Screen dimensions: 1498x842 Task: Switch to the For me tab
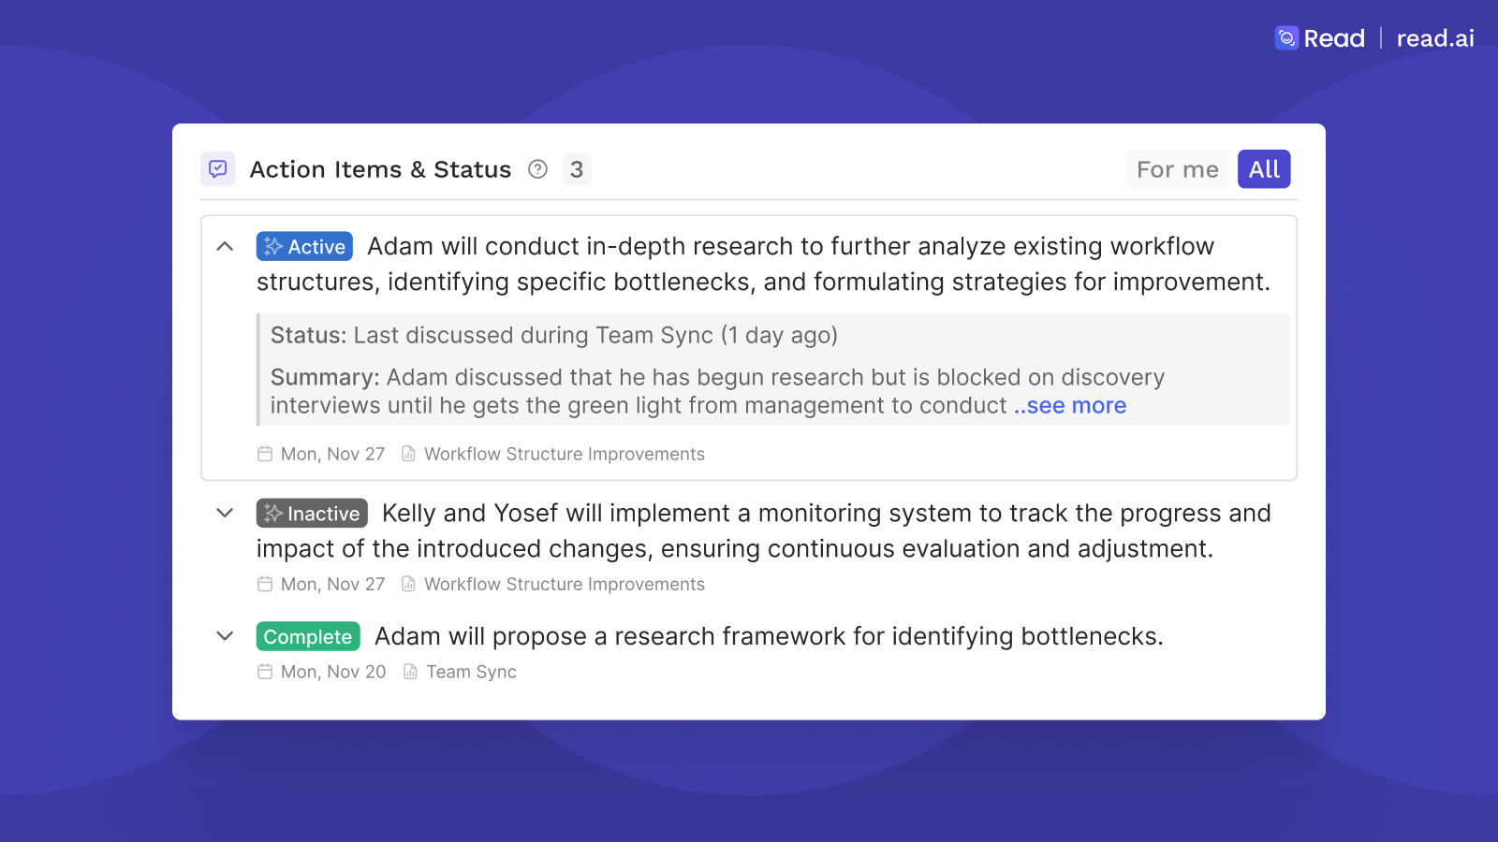coord(1178,169)
